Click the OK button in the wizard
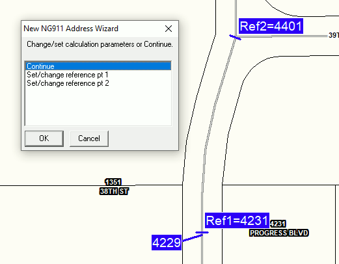Image resolution: width=339 pixels, height=264 pixels. [44, 139]
